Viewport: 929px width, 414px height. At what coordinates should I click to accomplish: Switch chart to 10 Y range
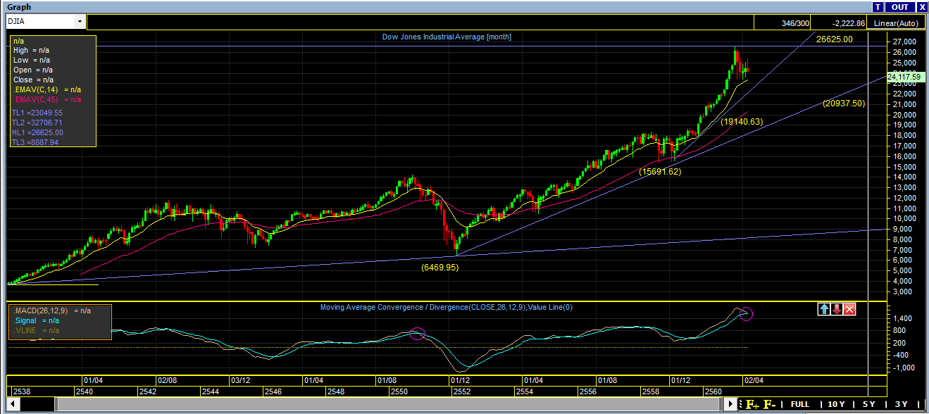[x=835, y=404]
